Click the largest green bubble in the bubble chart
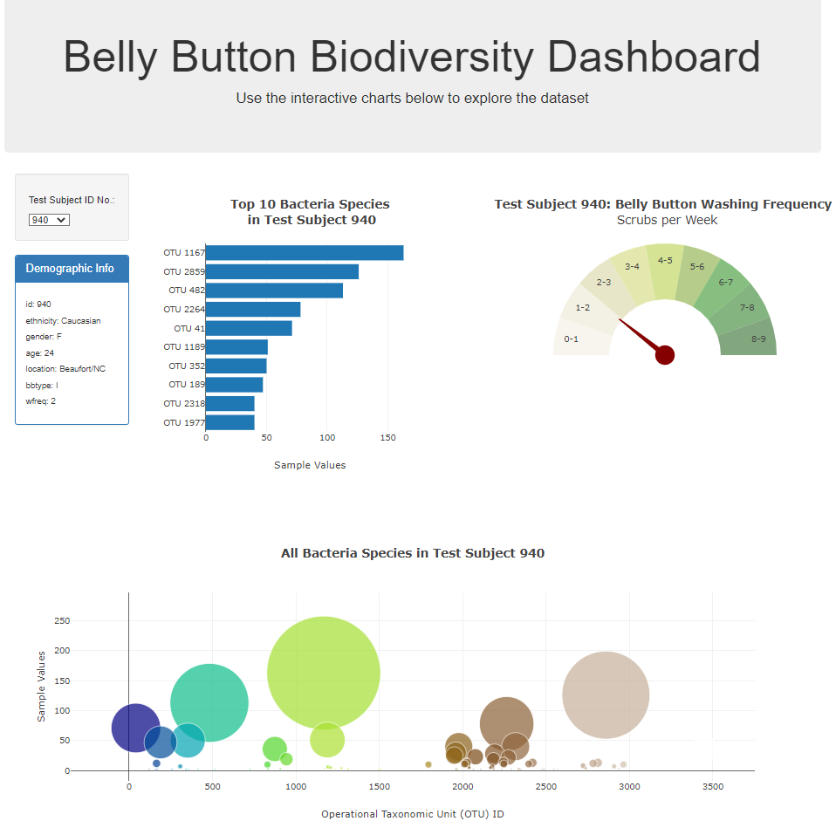 pos(324,672)
